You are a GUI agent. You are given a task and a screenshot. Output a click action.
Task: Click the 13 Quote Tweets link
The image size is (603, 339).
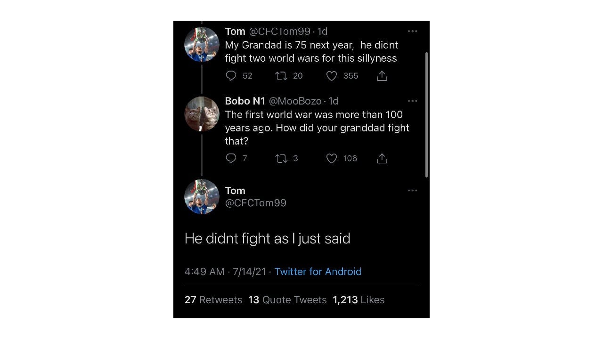(287, 300)
